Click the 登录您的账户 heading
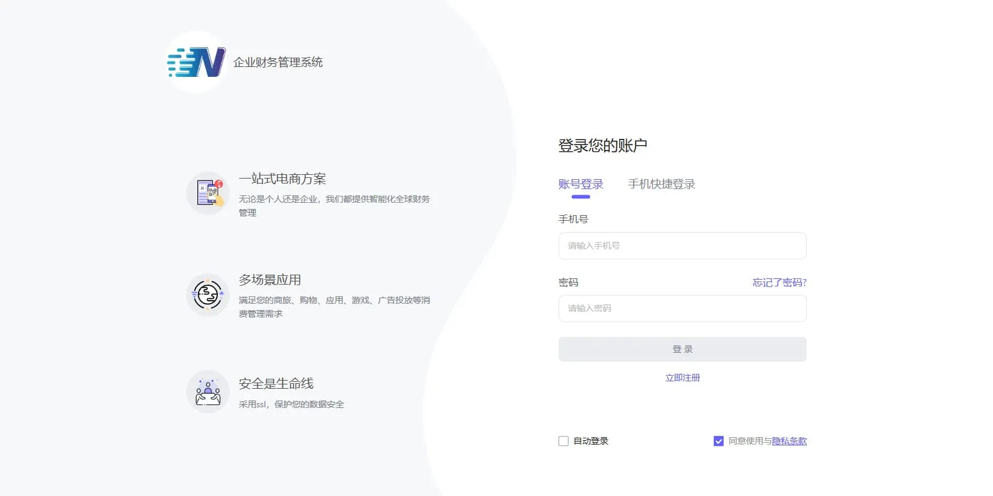The height and width of the screenshot is (496, 993). [603, 146]
